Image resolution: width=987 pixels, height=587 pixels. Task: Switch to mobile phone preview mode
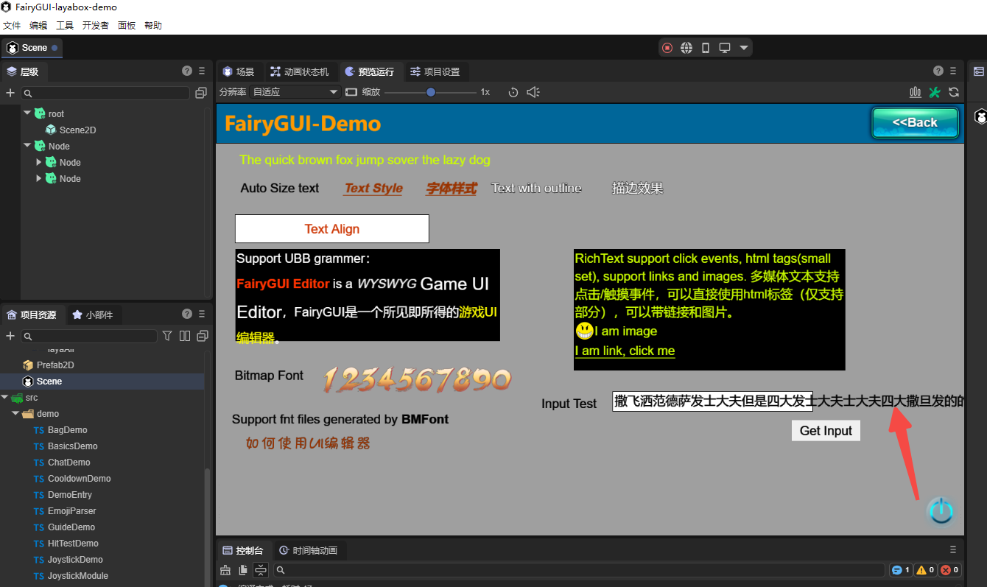[x=706, y=48]
